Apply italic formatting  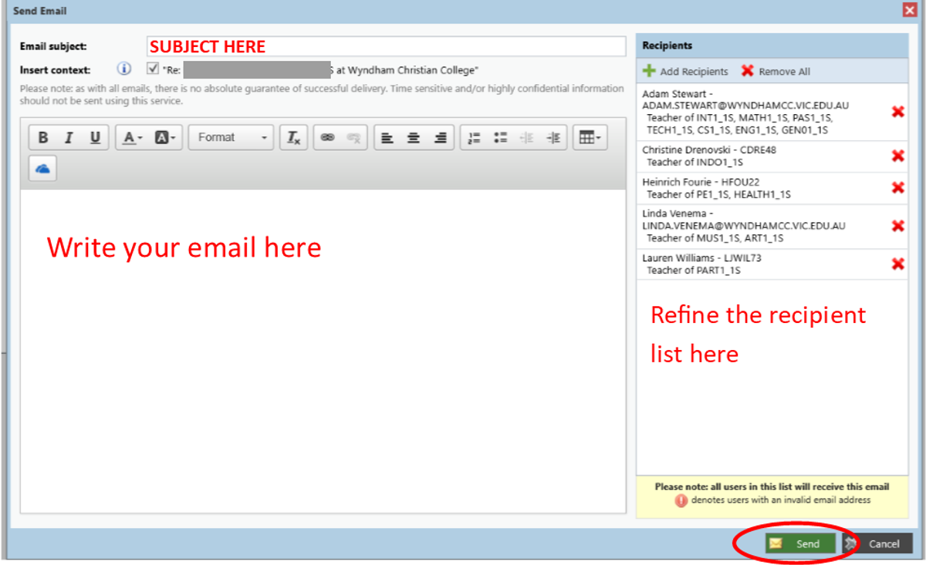[69, 138]
